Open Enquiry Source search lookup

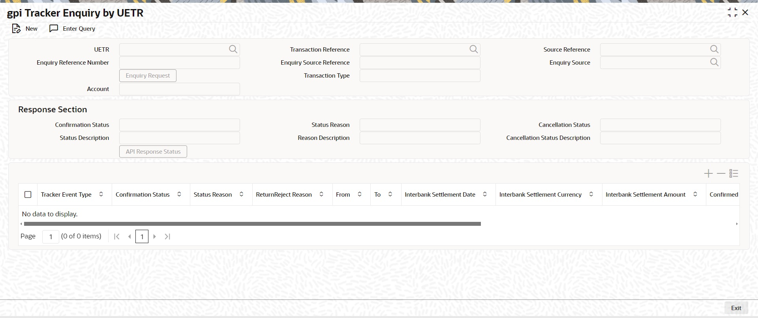click(714, 62)
